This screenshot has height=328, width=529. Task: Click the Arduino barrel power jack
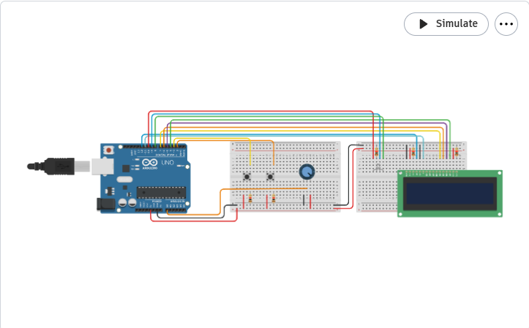click(x=105, y=205)
